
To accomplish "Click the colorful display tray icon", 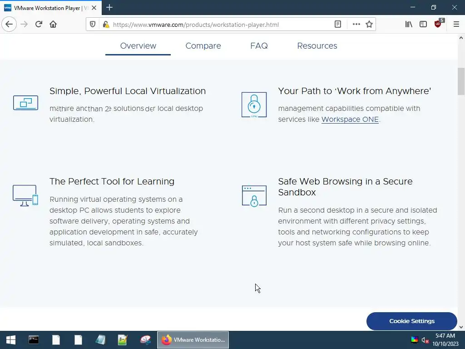I will point(414,340).
